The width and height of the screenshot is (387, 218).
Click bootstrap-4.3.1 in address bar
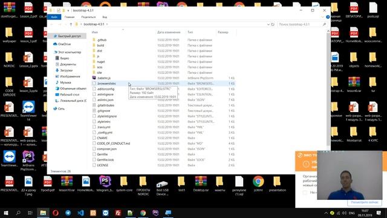[x=94, y=24]
